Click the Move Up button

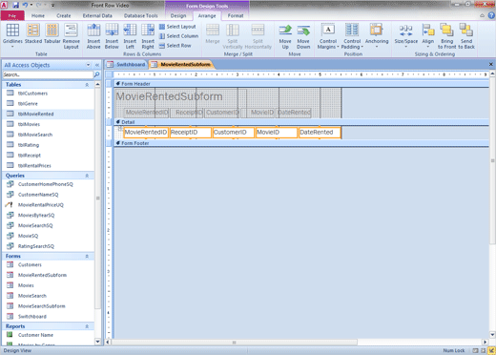click(285, 36)
